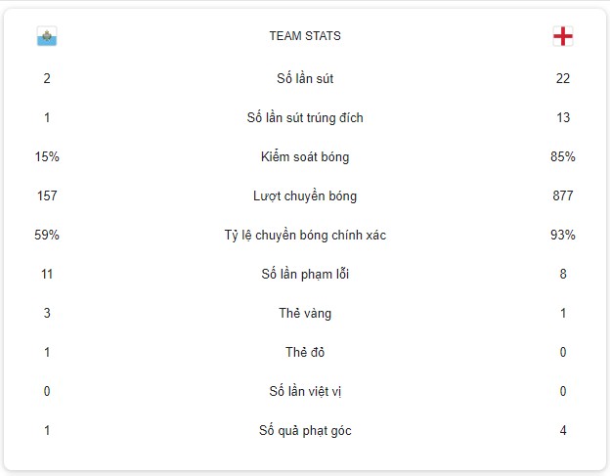The image size is (610, 476).
Task: Click San Marino's 15% possession value
Action: [47, 156]
